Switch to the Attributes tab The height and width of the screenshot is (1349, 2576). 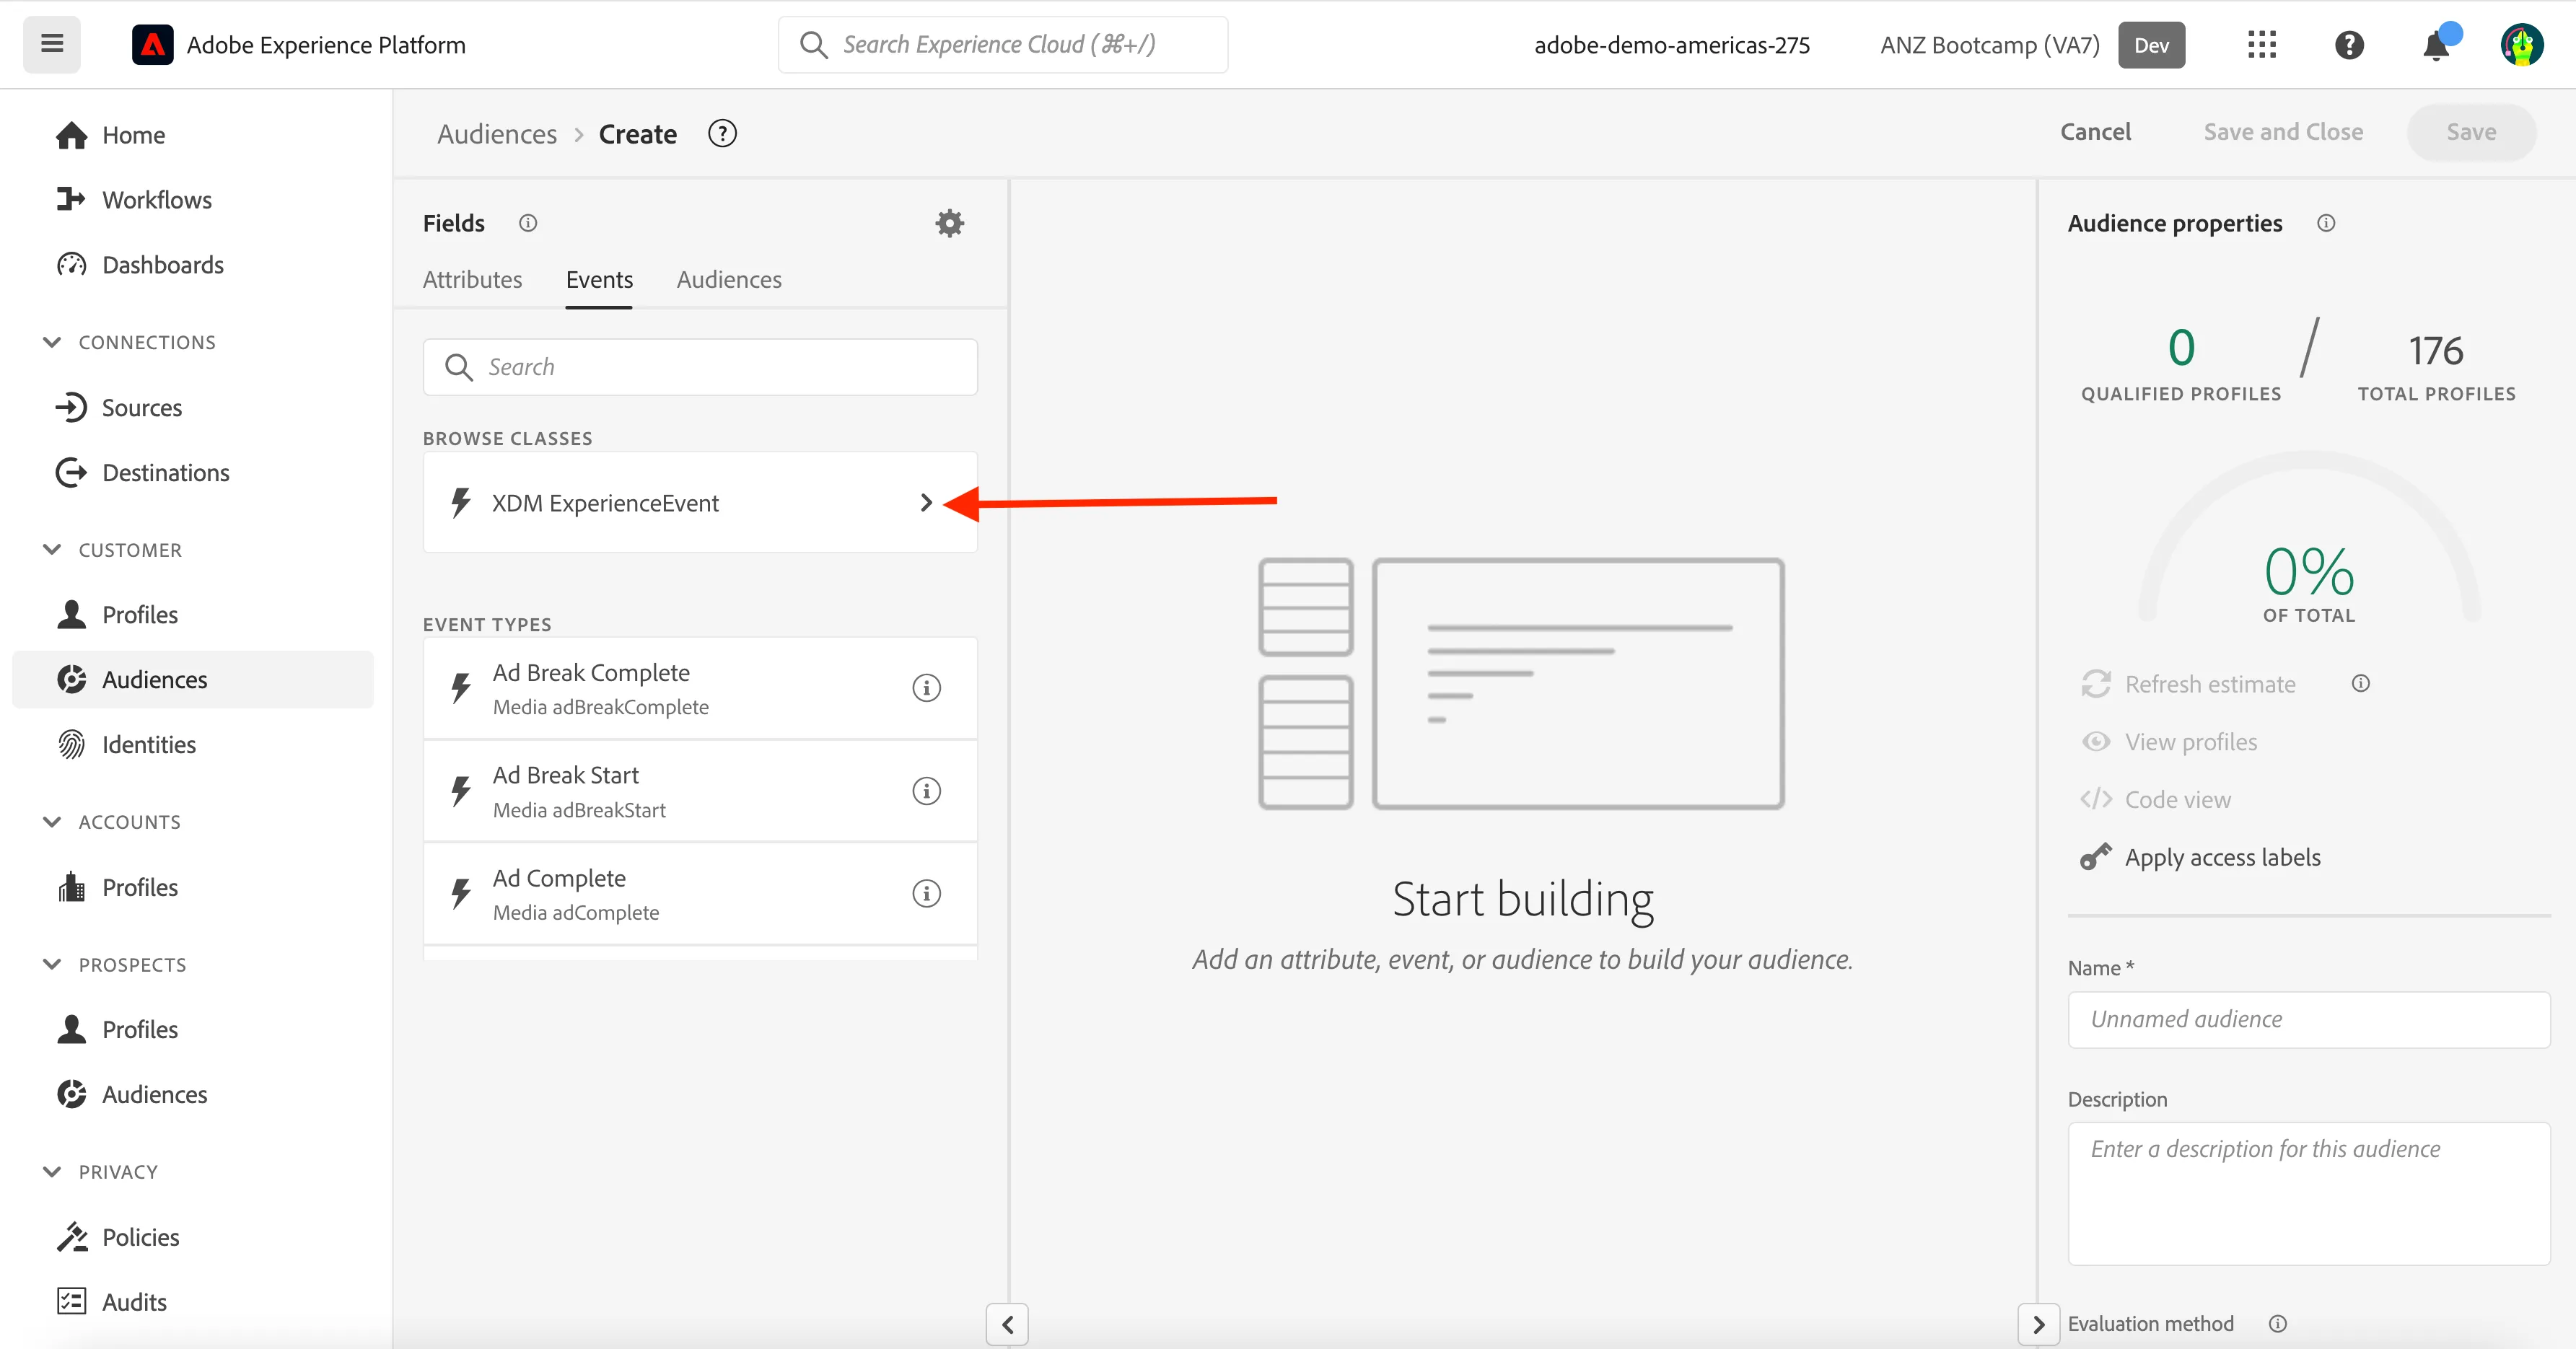pyautogui.click(x=472, y=280)
